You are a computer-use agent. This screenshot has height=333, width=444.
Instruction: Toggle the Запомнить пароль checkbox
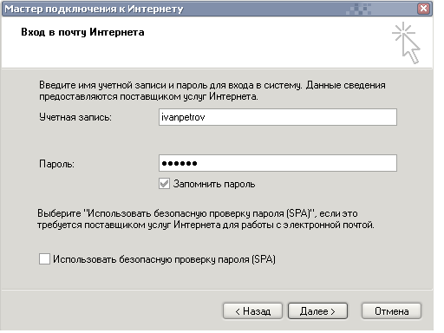(164, 184)
